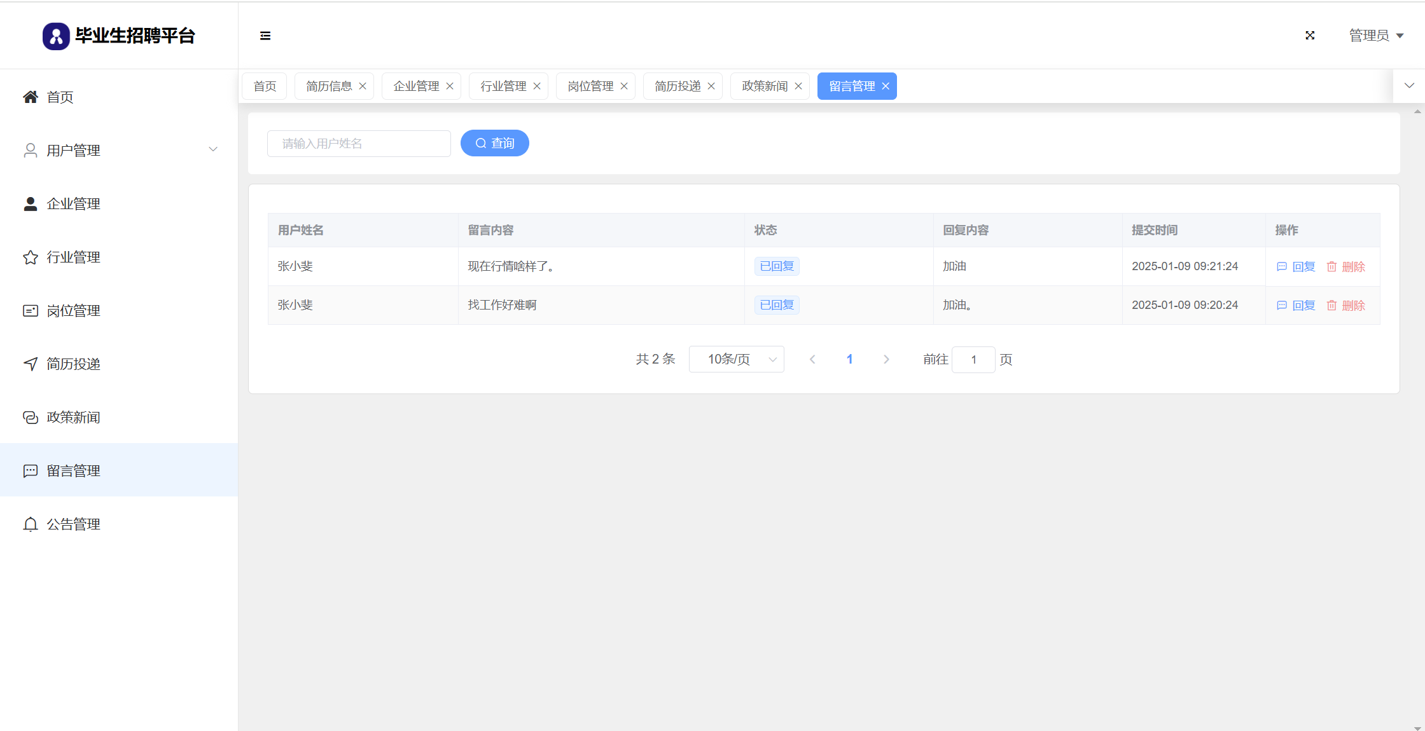Click the hamburger menu collapse icon
The width and height of the screenshot is (1425, 731).
tap(265, 36)
